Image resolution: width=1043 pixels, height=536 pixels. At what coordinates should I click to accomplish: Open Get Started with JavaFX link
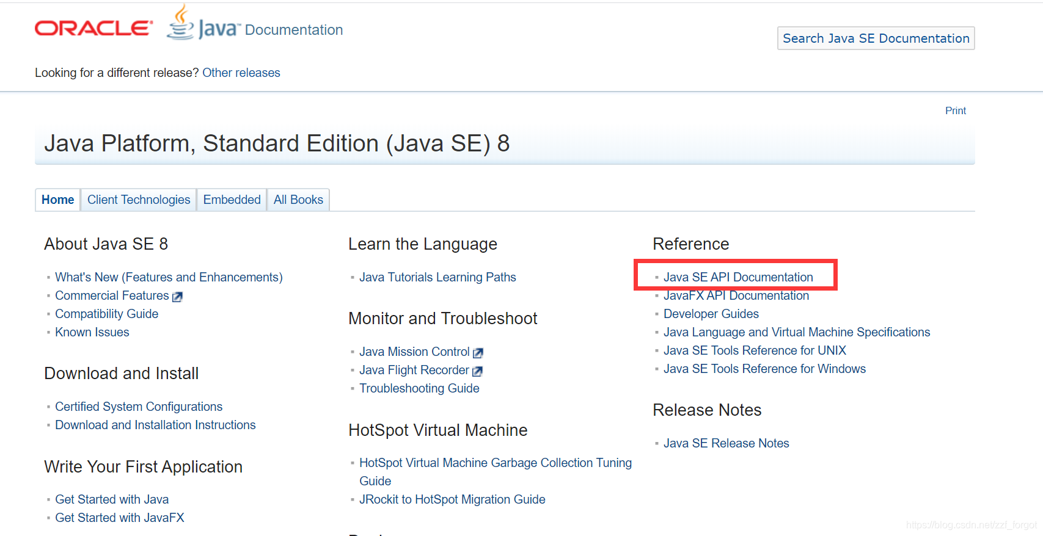coord(120,518)
